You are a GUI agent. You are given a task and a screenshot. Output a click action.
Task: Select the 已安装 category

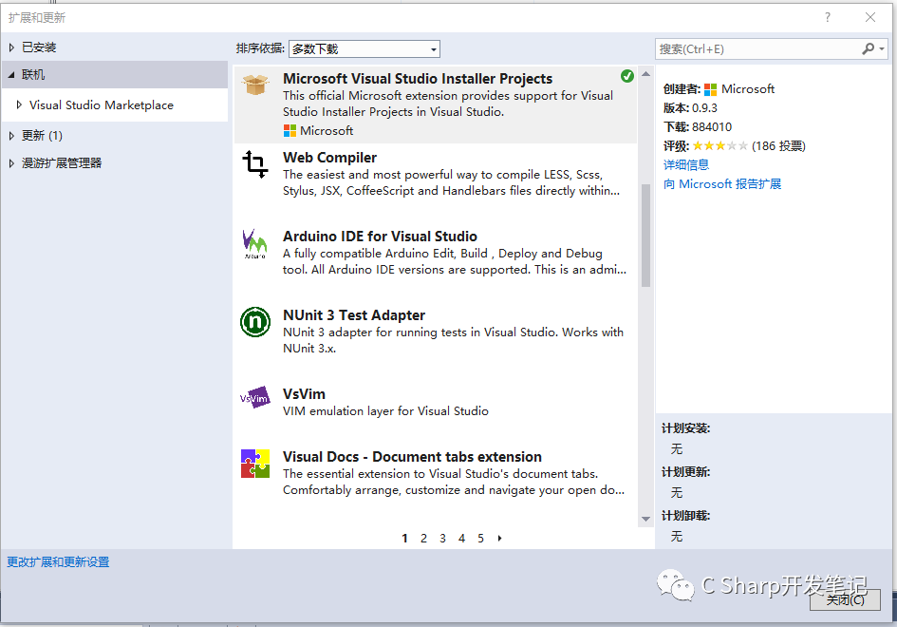point(39,47)
